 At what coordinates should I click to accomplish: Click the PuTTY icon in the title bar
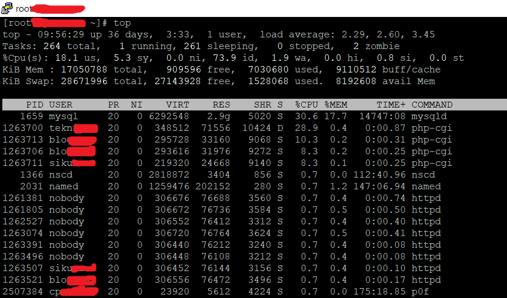(6, 8)
